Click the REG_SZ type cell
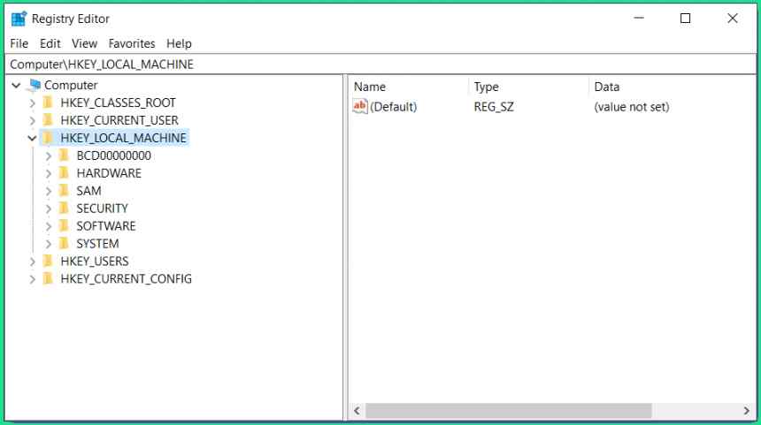761x425 pixels. [494, 107]
